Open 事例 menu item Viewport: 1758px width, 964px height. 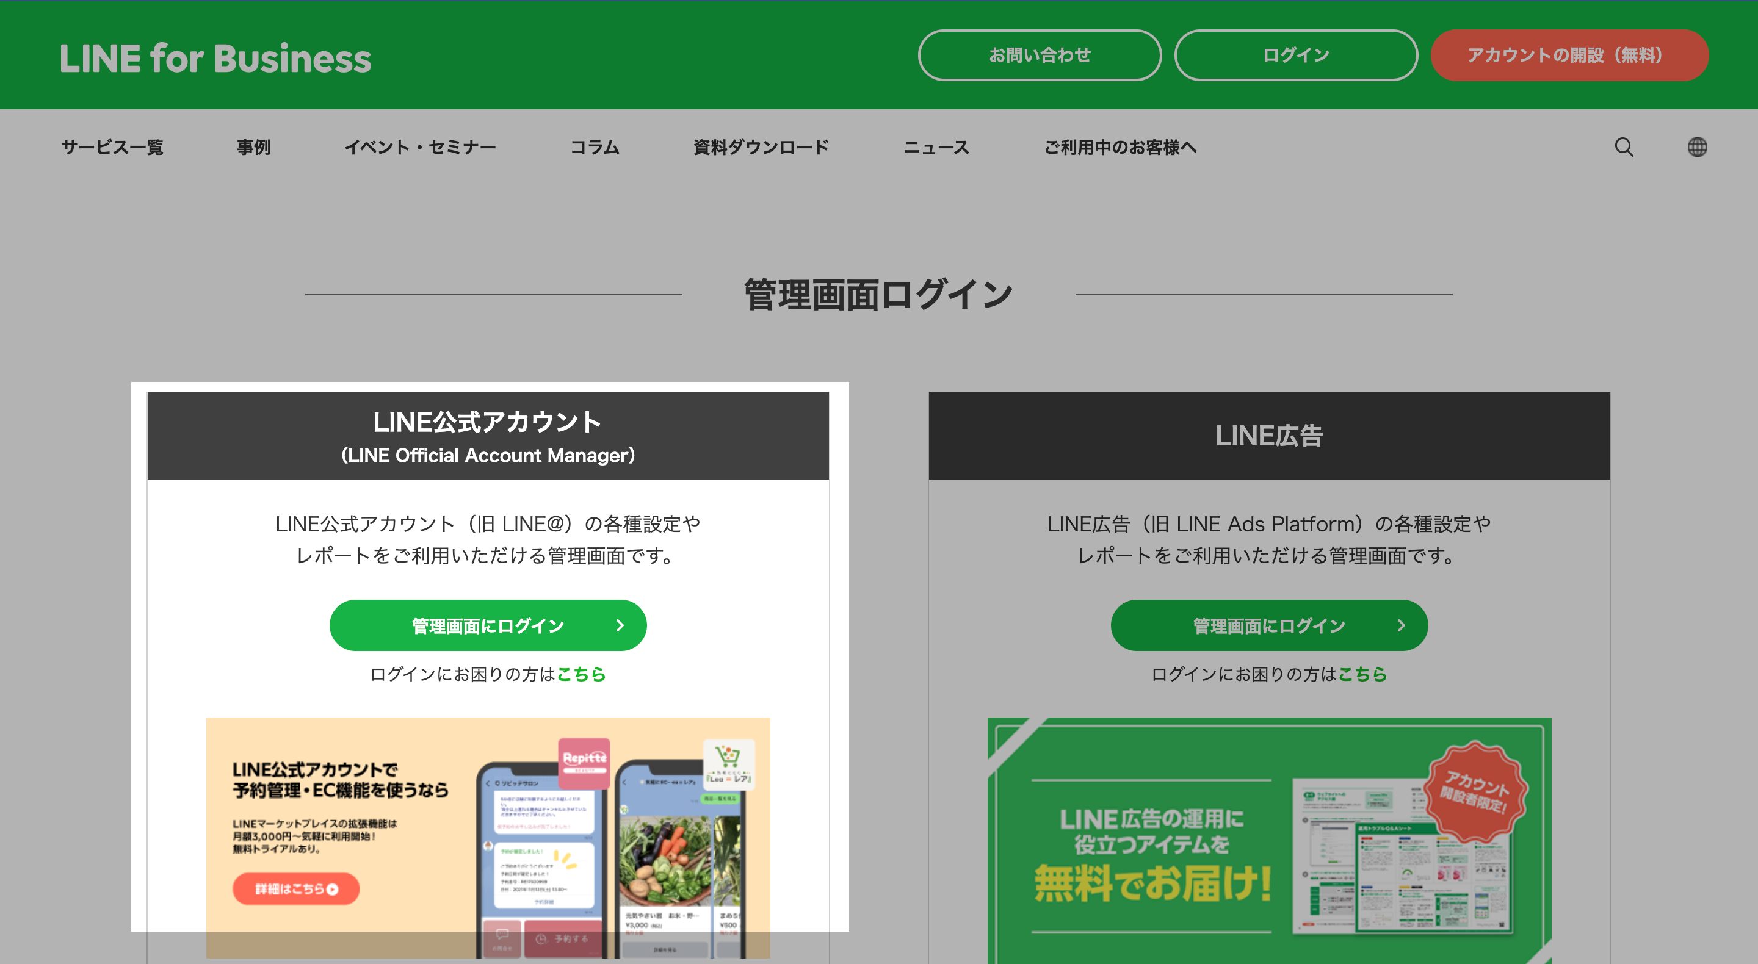point(253,148)
